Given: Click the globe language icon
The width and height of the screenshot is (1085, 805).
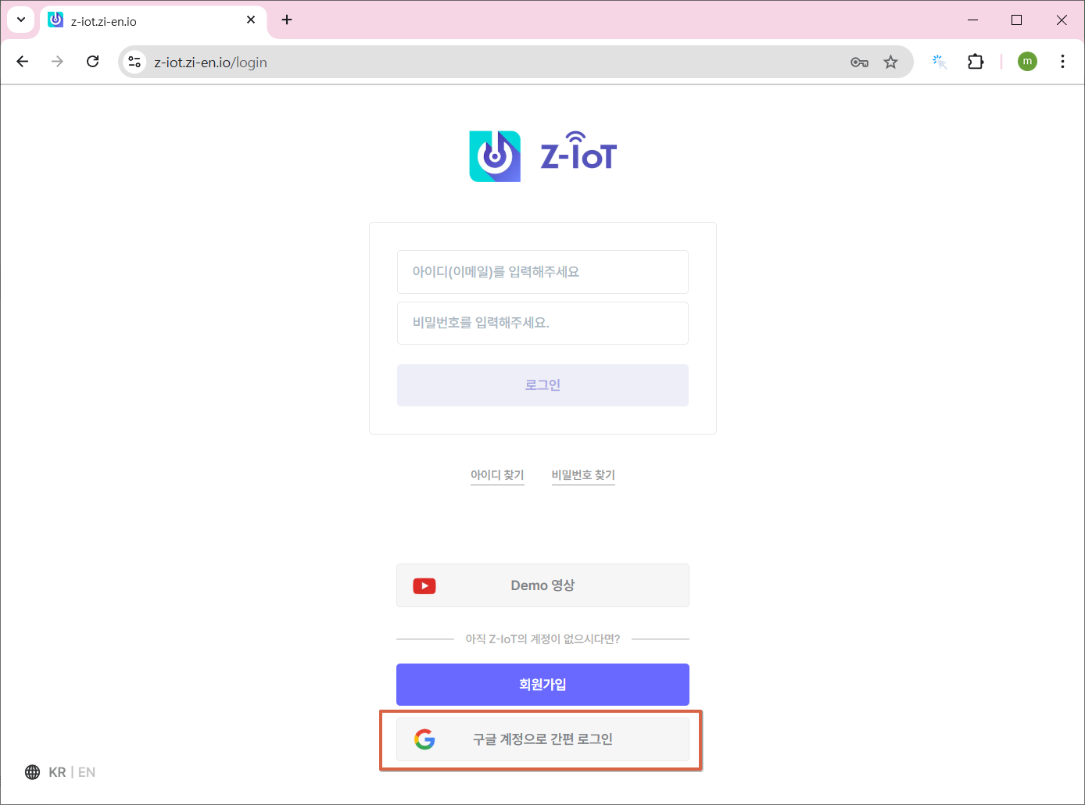Looking at the screenshot, I should (x=32, y=772).
